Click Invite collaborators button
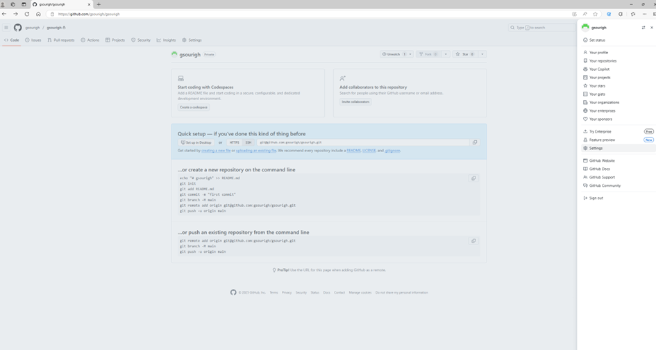The height and width of the screenshot is (350, 656). tap(355, 101)
